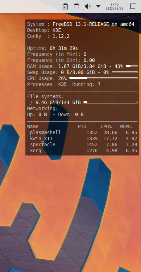Expand hidden system tray icons arrow
The height and width of the screenshot is (272, 141).
pyautogui.click(x=98, y=6)
